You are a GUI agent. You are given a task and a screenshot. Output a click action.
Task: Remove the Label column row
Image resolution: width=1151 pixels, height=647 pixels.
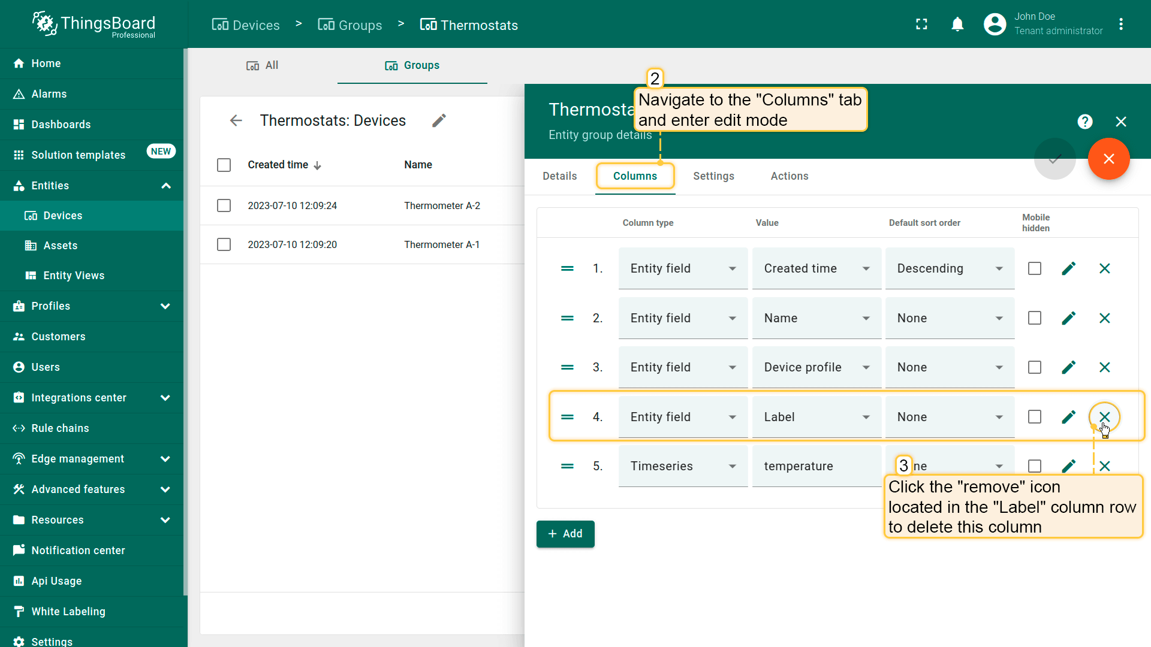pyautogui.click(x=1104, y=416)
